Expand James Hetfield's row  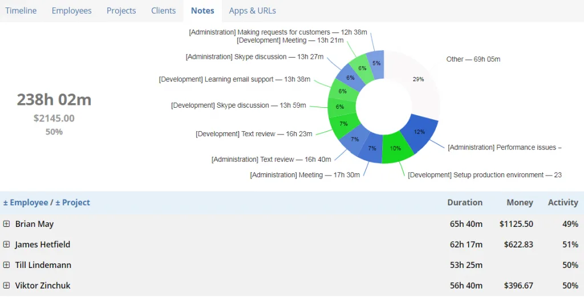6,244
